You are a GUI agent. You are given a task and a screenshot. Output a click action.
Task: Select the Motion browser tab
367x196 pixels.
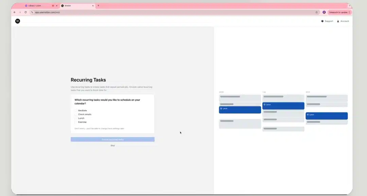(x=77, y=6)
